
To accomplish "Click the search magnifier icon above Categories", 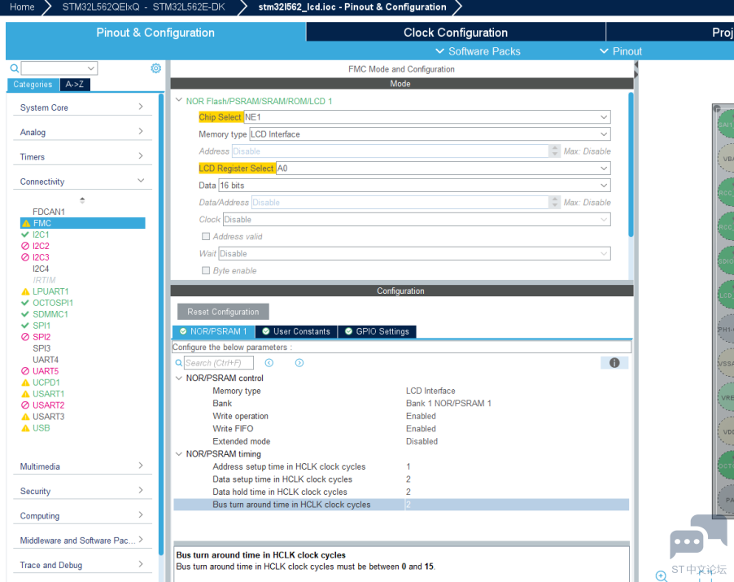I will point(15,68).
